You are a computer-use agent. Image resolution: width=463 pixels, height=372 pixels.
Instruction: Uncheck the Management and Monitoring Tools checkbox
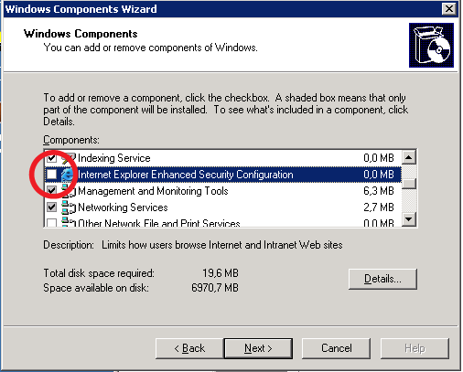tap(51, 191)
